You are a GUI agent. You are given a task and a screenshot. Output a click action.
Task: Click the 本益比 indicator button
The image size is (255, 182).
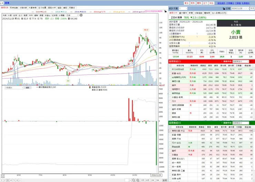click(x=47, y=15)
